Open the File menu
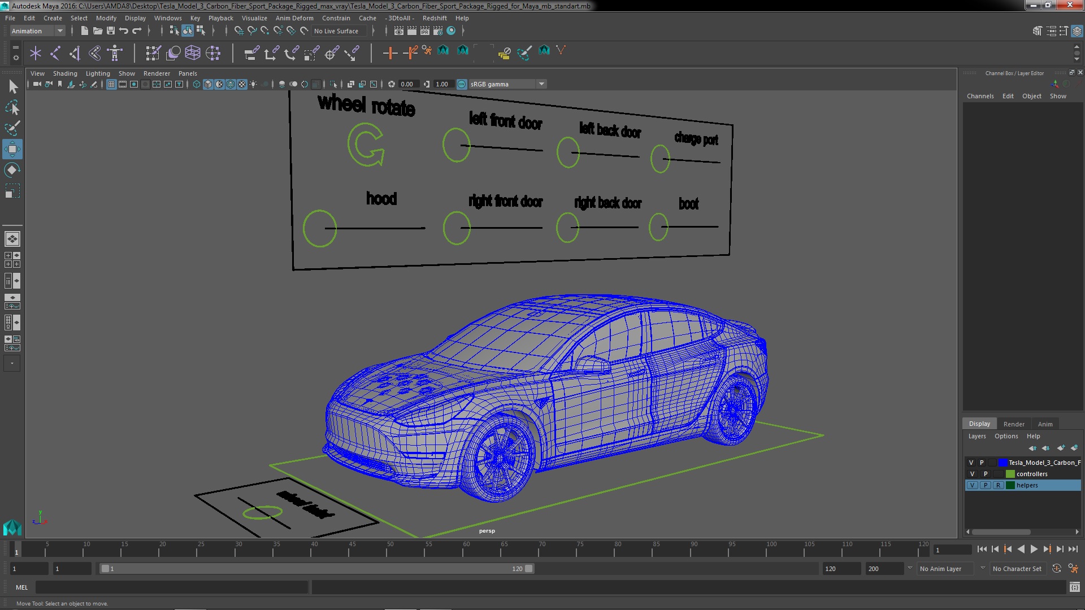 click(10, 18)
